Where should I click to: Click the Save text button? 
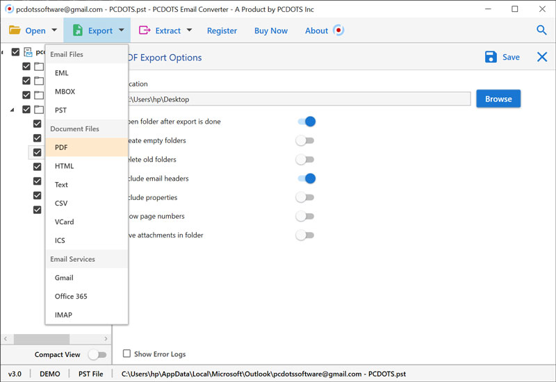pyautogui.click(x=511, y=57)
